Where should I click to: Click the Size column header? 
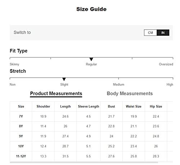(x=21, y=107)
